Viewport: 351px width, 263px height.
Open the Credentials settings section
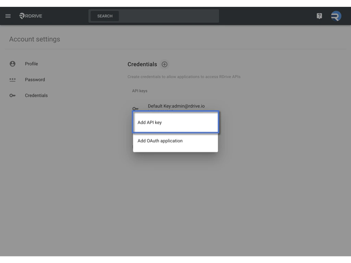click(x=36, y=96)
